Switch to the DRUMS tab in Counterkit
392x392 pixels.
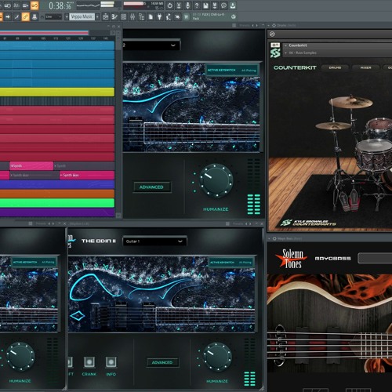pos(335,67)
